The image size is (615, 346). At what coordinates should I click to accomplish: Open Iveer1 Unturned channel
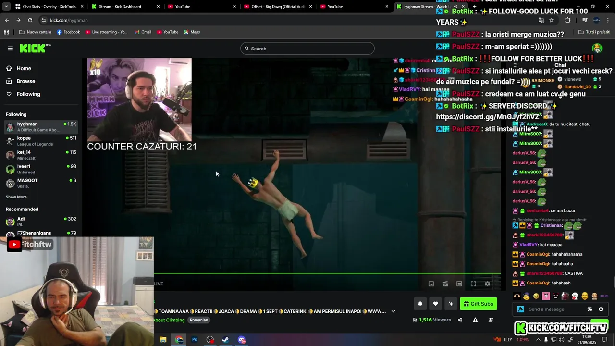[41, 169]
